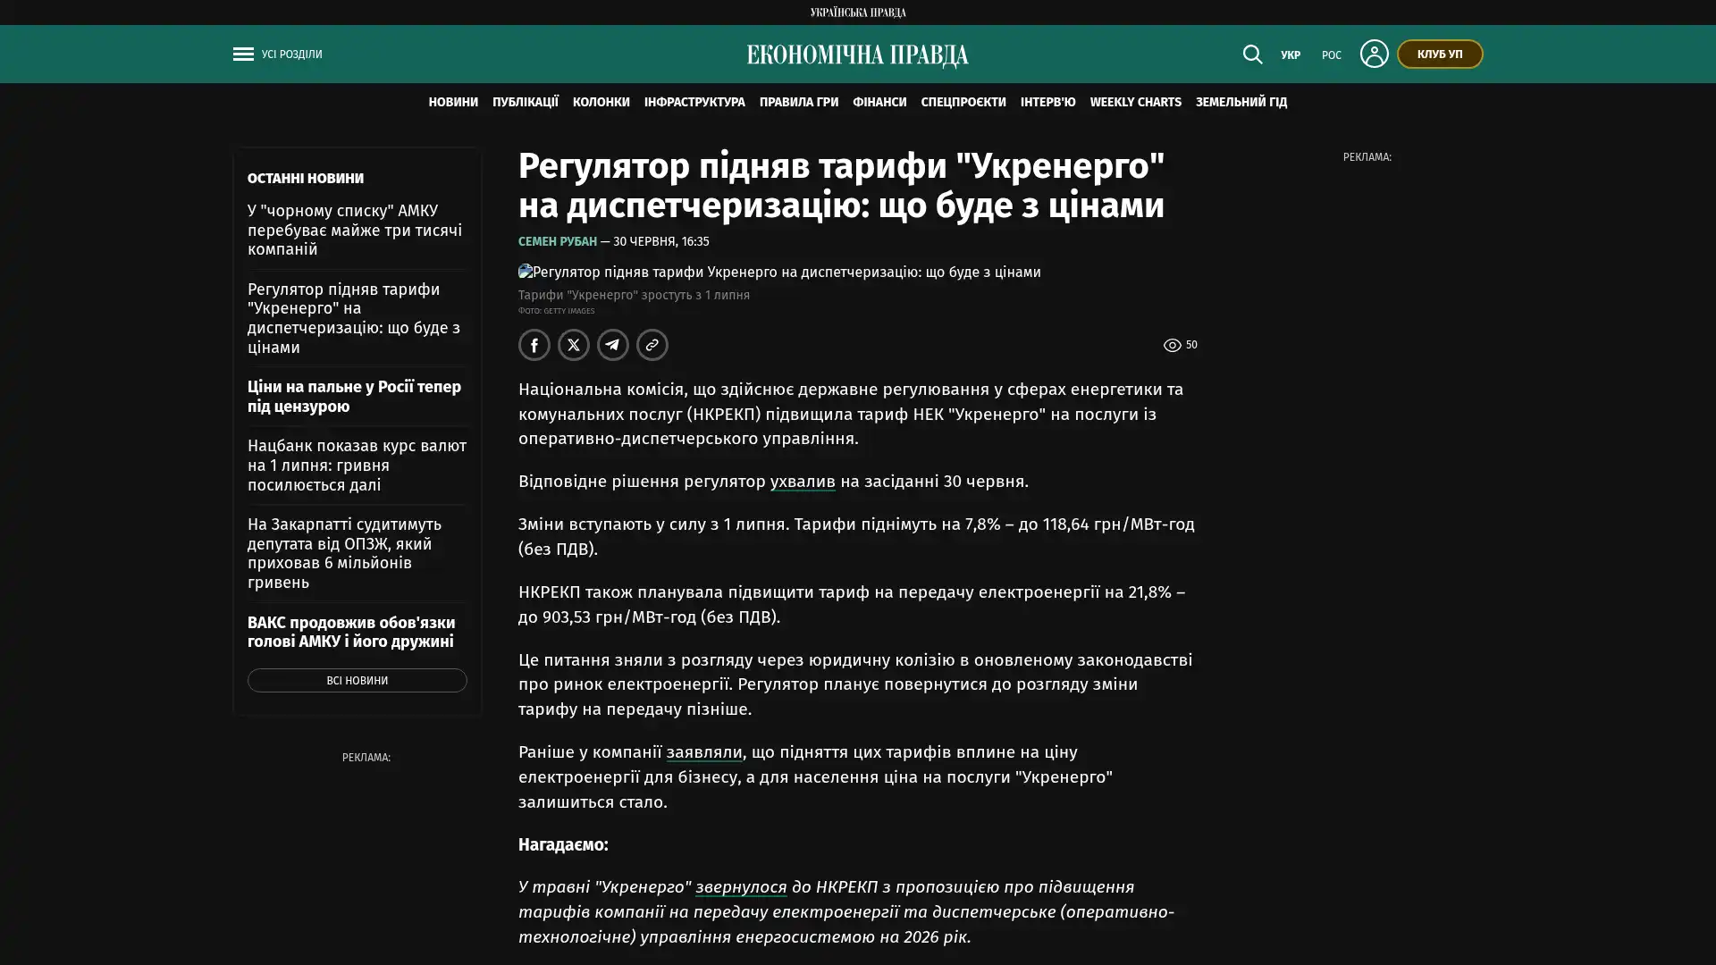The image size is (1716, 965).
Task: Go to Колонки section
Action: tap(601, 102)
